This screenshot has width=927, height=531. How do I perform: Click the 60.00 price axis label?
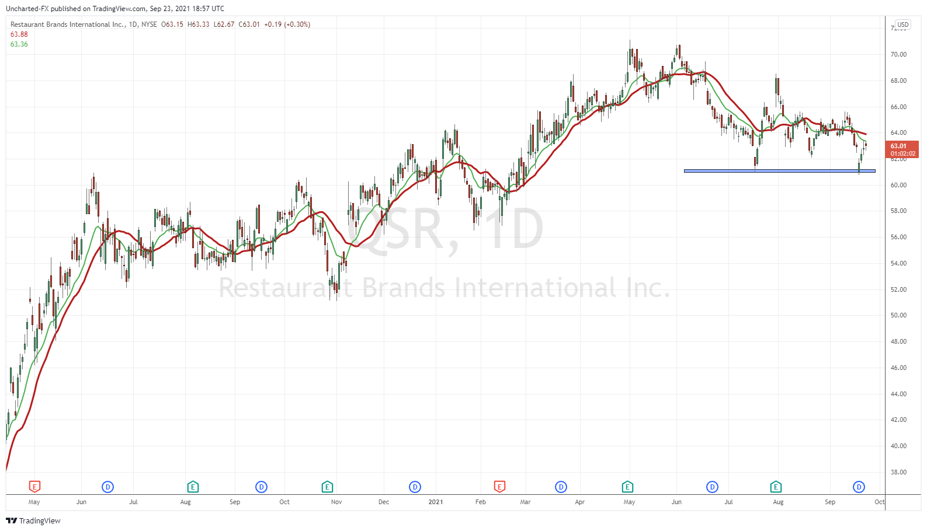click(x=898, y=185)
